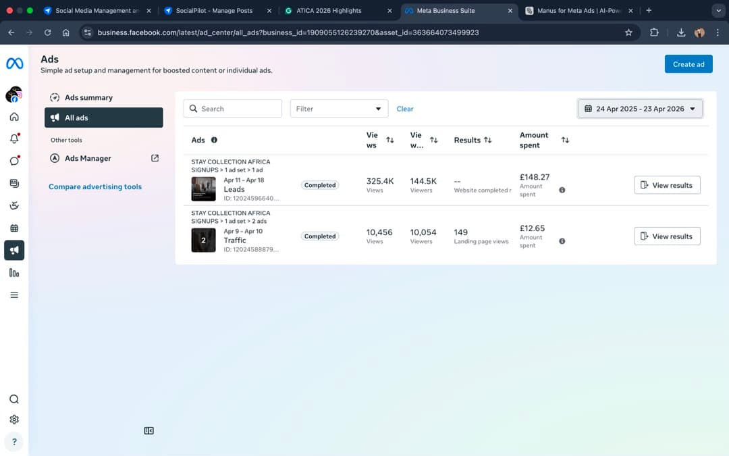Click browser Home icon
Viewport: 729px width, 456px height.
click(x=66, y=32)
